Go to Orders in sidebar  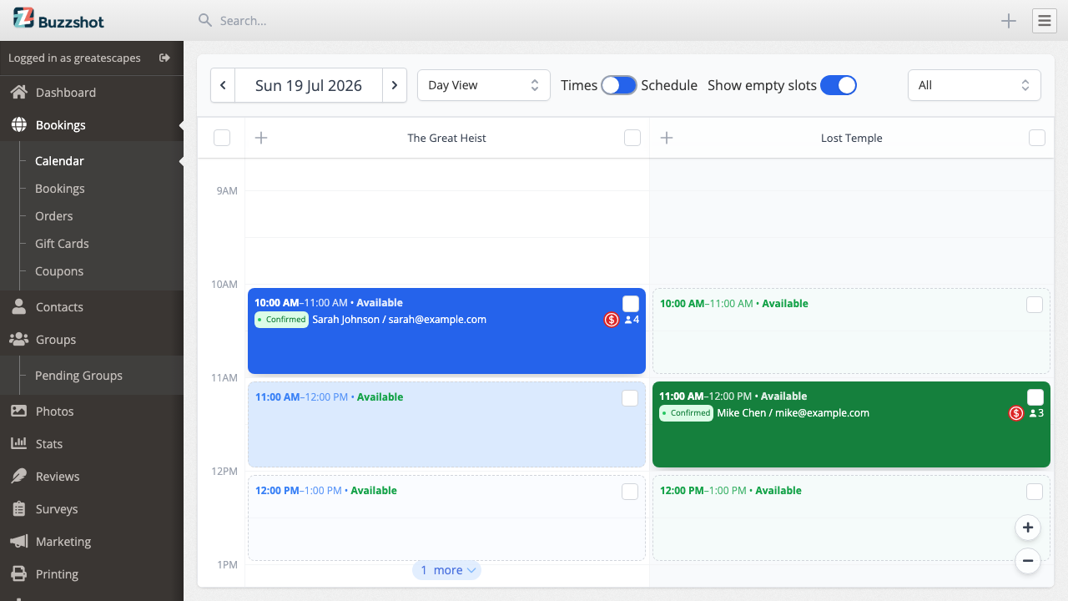click(x=54, y=215)
